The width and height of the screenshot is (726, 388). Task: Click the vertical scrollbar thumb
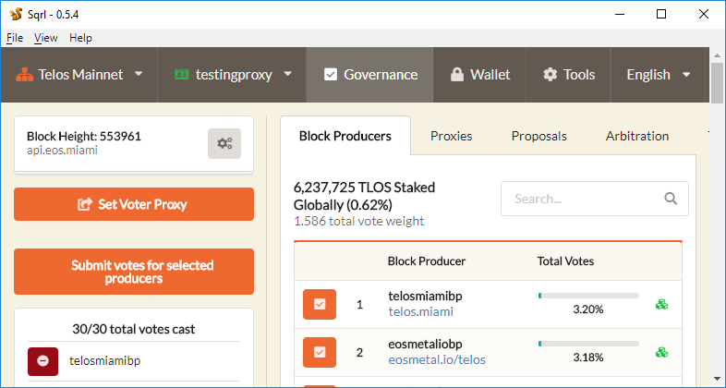717,83
